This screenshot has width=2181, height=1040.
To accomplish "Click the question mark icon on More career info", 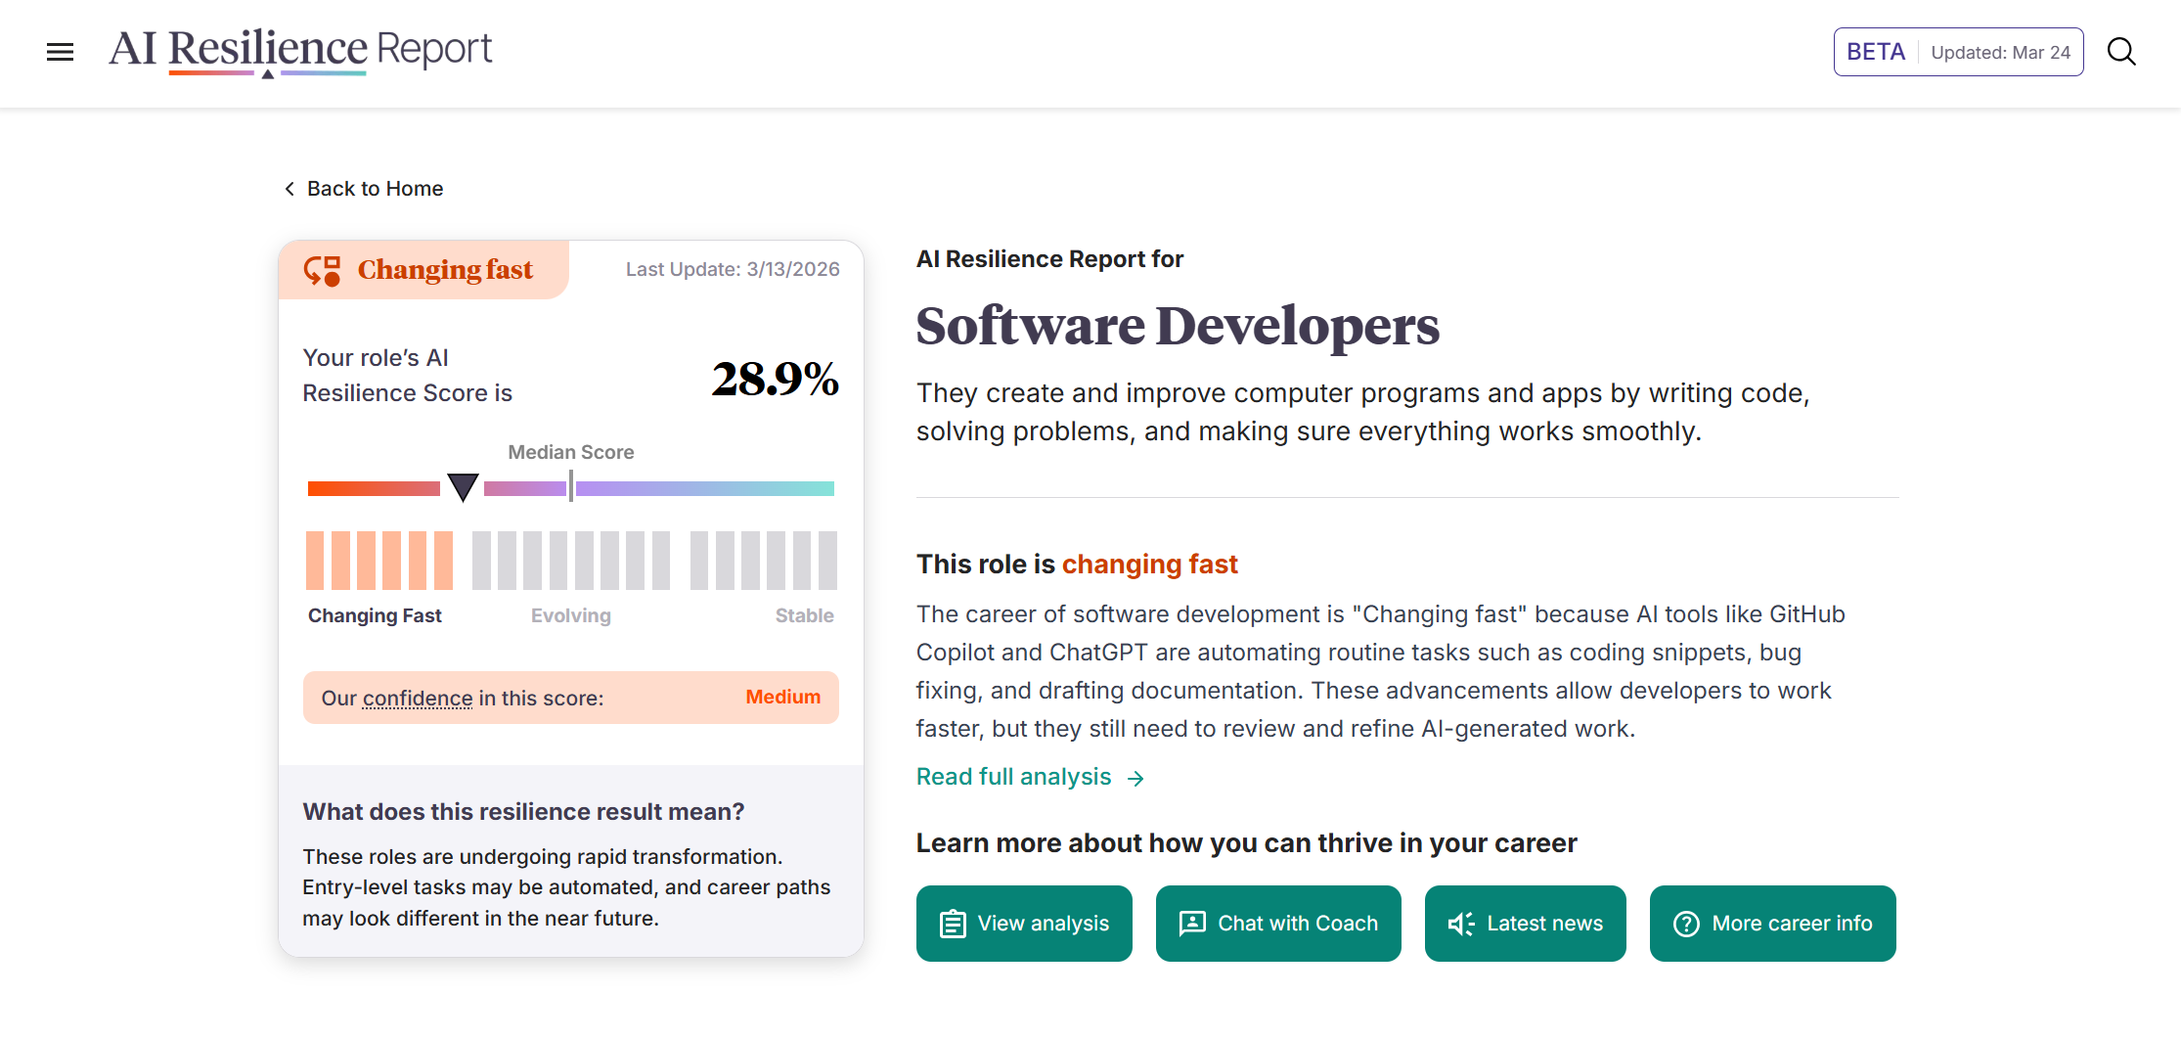I will tap(1688, 923).
